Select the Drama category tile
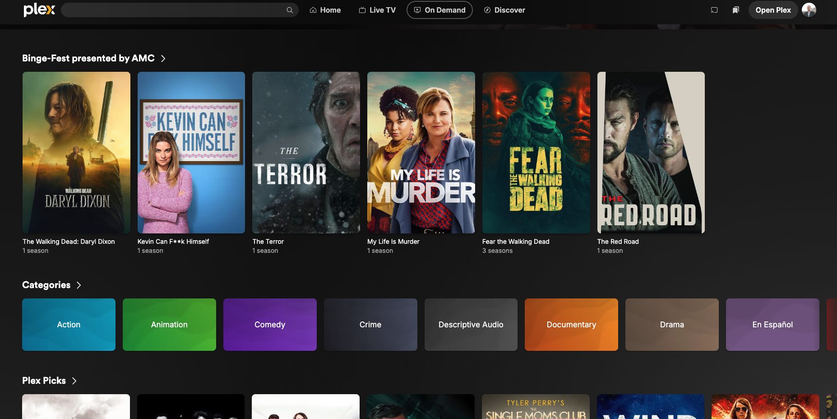The width and height of the screenshot is (837, 419). pos(672,325)
